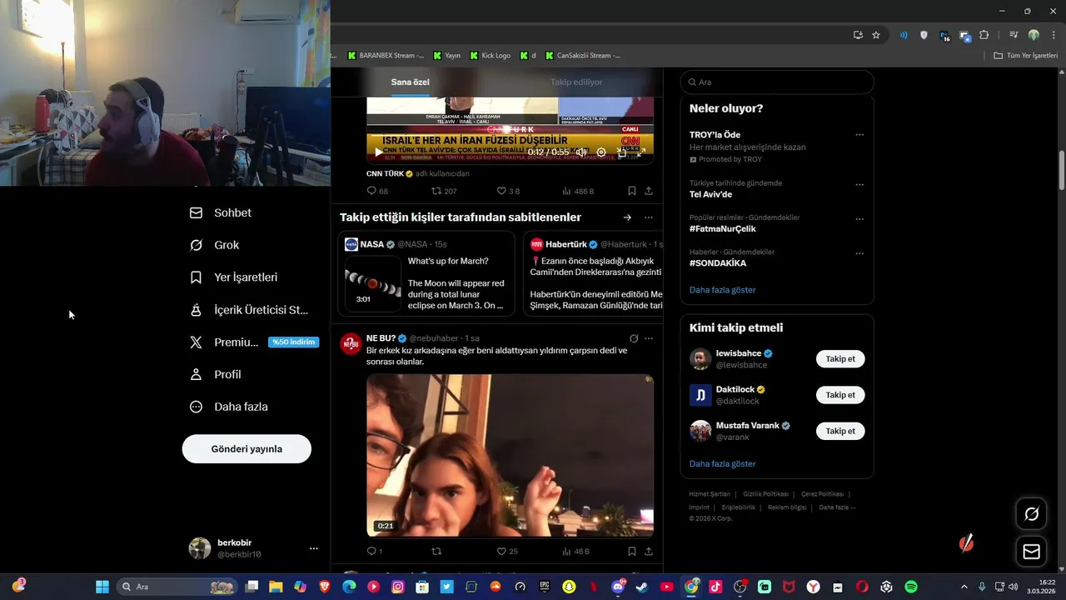Open more options for #FatmaNurÇelik trend
This screenshot has height=600, width=1066.
pyautogui.click(x=859, y=219)
